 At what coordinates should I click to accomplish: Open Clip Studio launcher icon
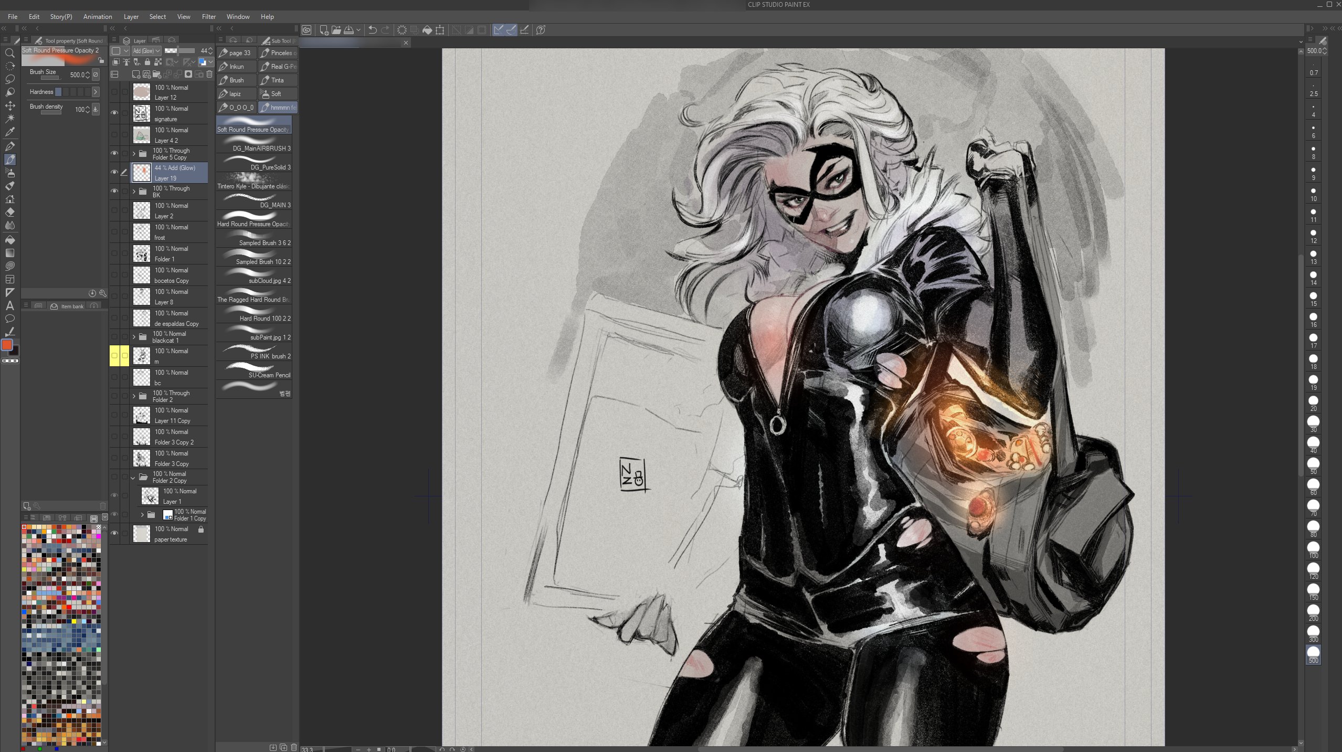coord(307,30)
